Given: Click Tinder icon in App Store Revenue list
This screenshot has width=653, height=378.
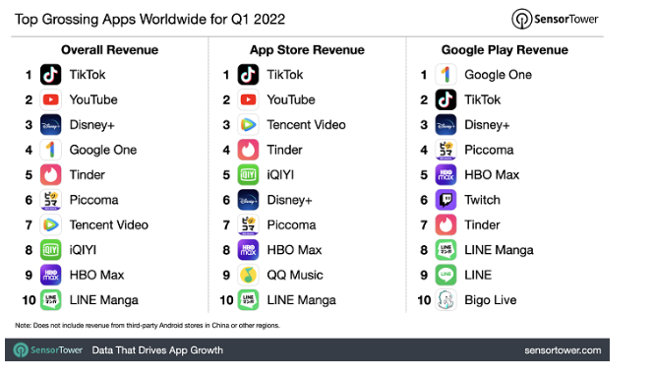Looking at the screenshot, I should point(248,150).
